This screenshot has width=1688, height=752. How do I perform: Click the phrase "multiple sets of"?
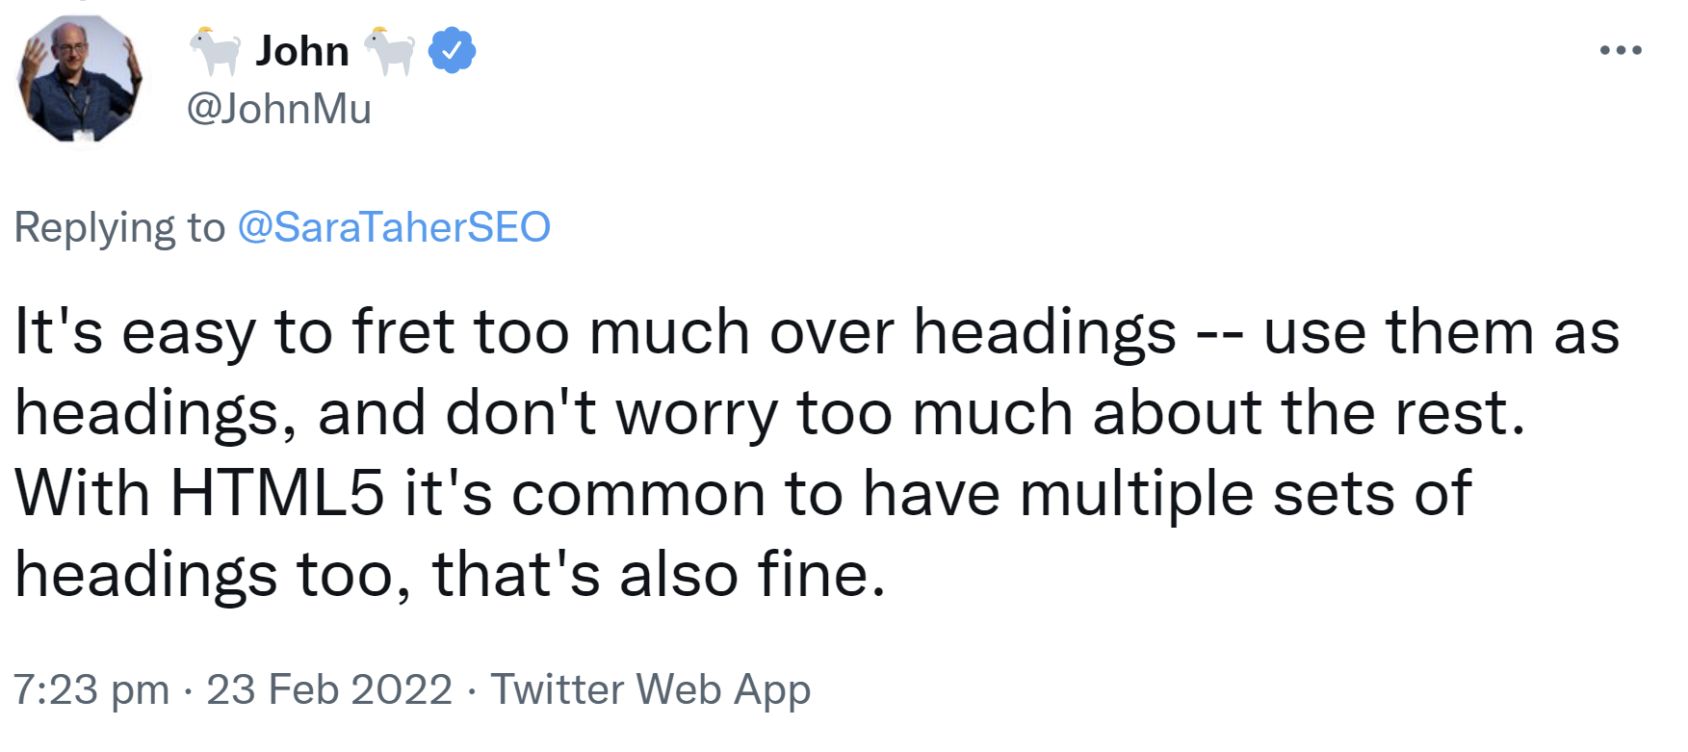point(1245,494)
